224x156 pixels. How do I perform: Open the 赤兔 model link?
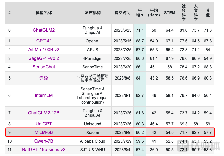[43, 78]
